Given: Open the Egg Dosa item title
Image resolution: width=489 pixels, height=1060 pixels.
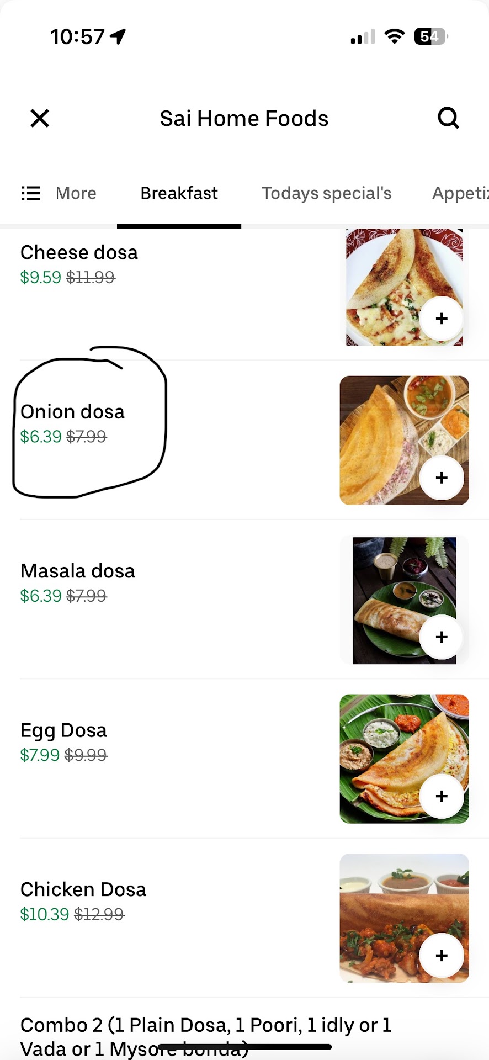Looking at the screenshot, I should (x=63, y=730).
